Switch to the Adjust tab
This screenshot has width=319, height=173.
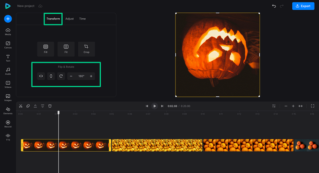coord(69,19)
